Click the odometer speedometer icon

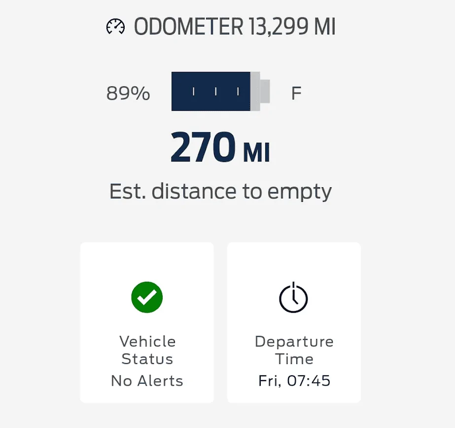(116, 27)
